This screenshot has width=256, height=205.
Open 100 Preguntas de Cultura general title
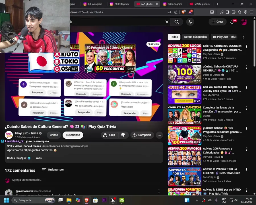click(x=222, y=130)
